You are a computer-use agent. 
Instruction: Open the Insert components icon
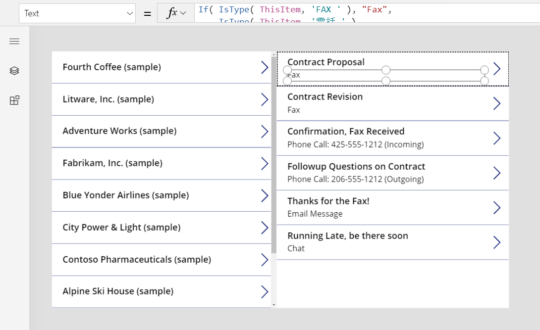14,101
